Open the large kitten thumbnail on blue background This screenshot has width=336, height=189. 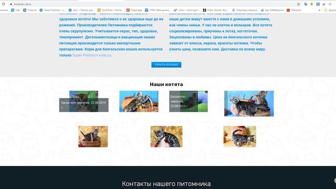[249, 103]
